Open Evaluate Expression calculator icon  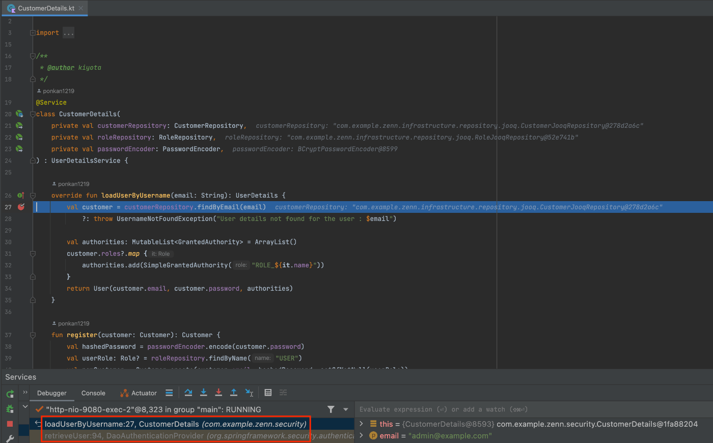click(x=268, y=393)
